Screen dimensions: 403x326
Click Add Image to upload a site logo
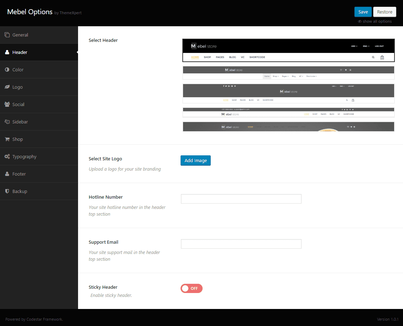[x=195, y=160]
